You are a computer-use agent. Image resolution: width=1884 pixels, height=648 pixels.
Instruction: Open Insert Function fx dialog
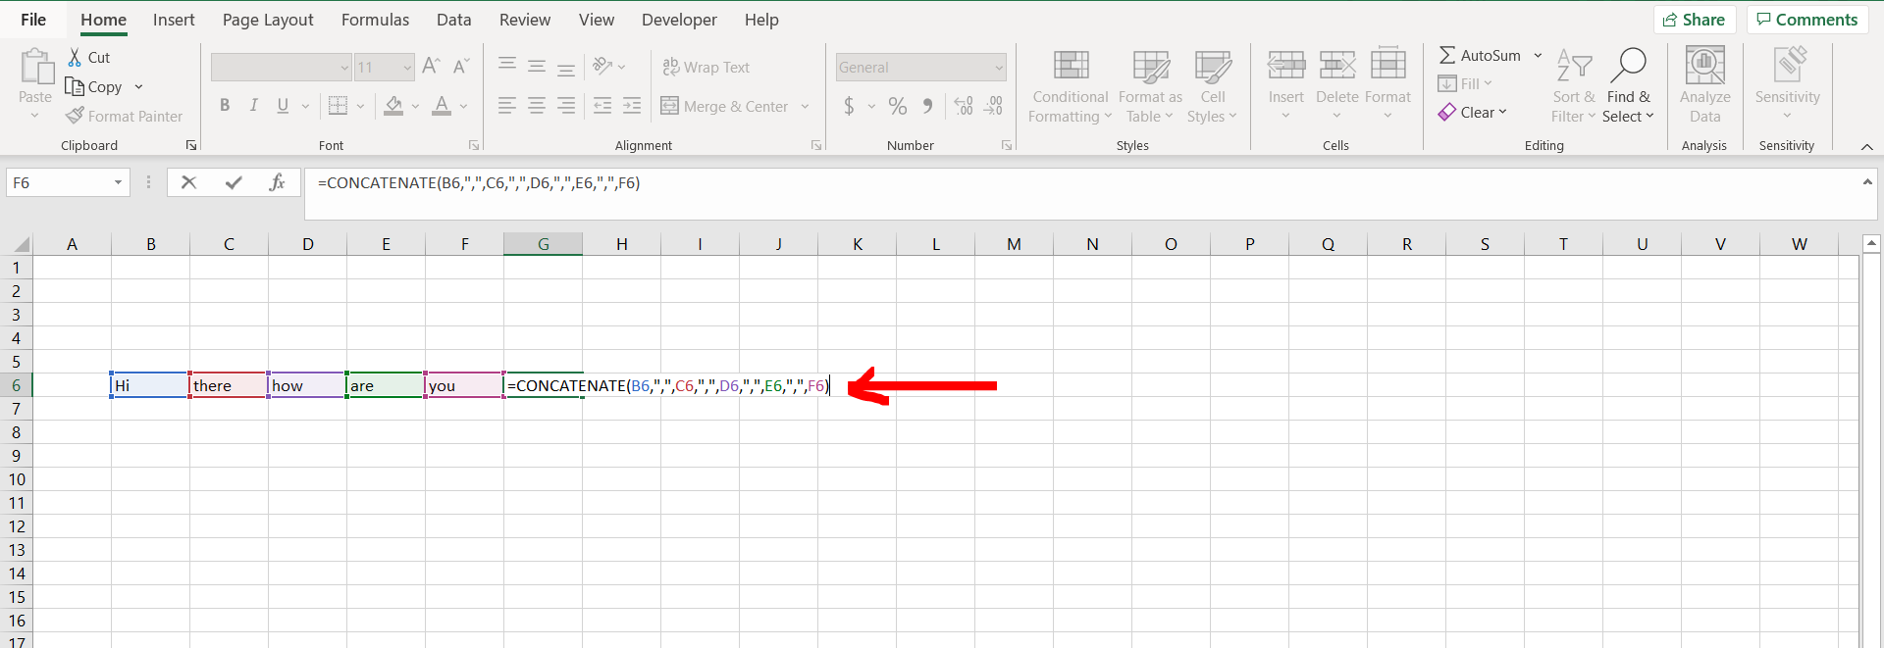pos(278,182)
